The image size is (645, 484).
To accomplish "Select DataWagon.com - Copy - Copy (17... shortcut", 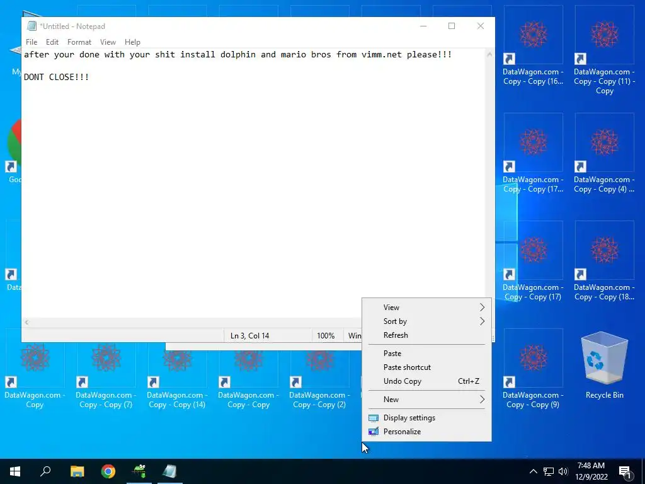I will [x=533, y=153].
